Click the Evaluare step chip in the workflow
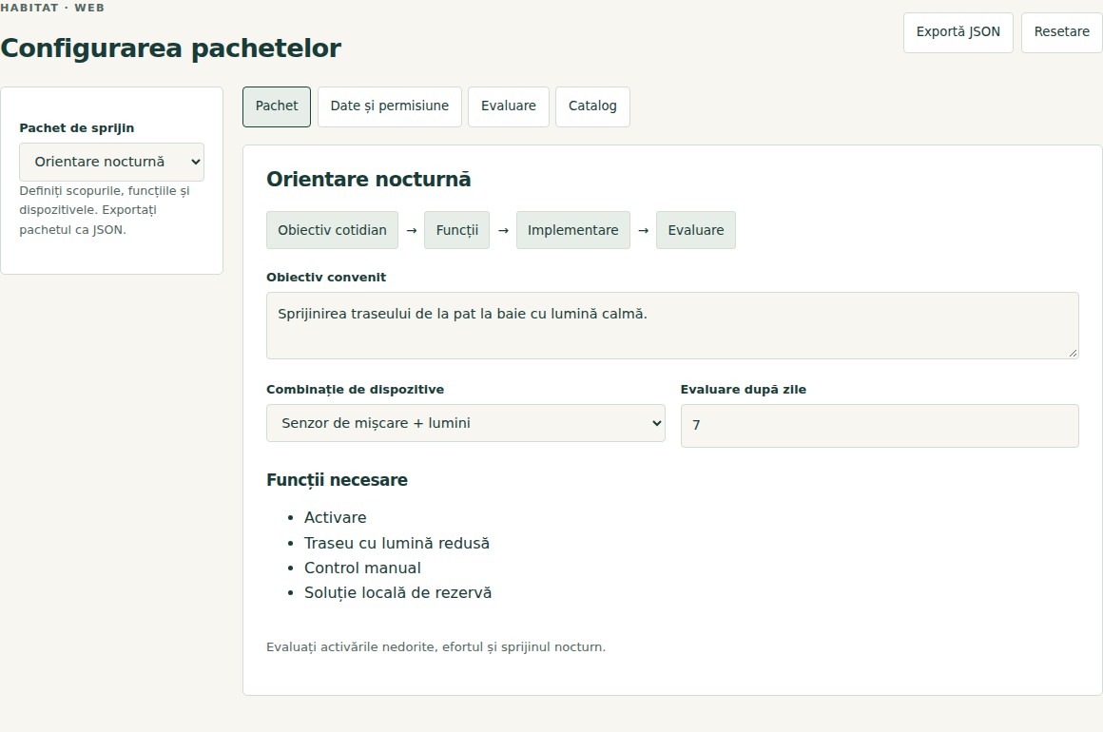 pyautogui.click(x=696, y=230)
